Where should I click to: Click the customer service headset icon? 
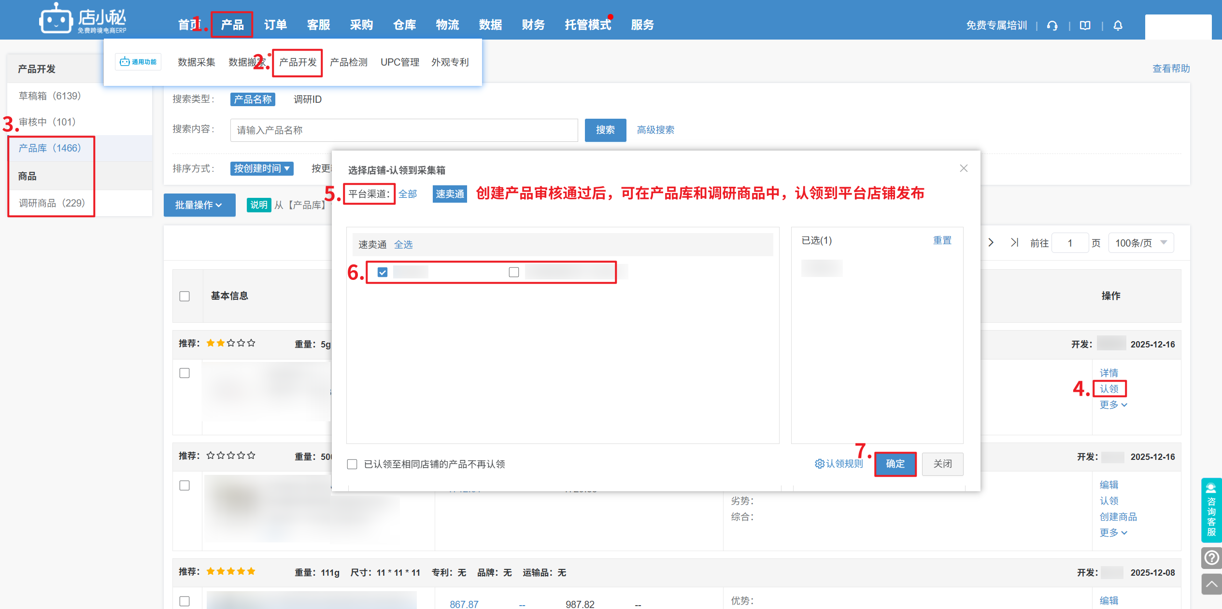point(1052,26)
